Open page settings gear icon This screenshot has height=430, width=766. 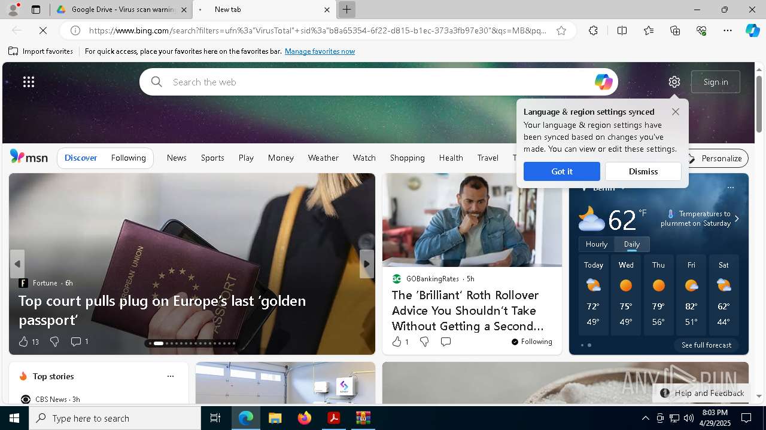(x=674, y=82)
